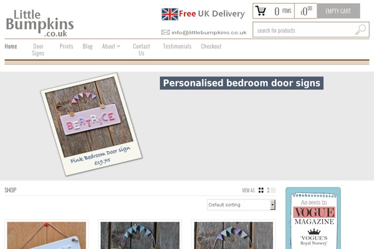Expand the About menu chevron
Viewport: 374px width, 249px height.
(x=118, y=46)
